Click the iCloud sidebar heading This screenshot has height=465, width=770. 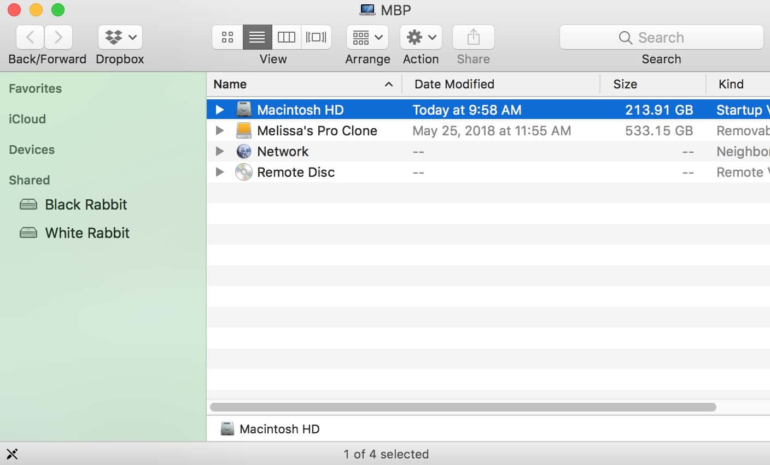click(x=27, y=119)
